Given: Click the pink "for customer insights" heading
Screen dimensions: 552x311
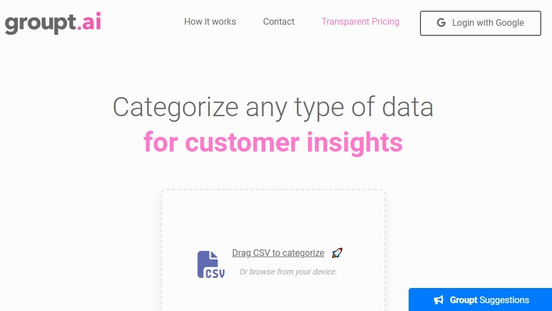Looking at the screenshot, I should click(273, 141).
